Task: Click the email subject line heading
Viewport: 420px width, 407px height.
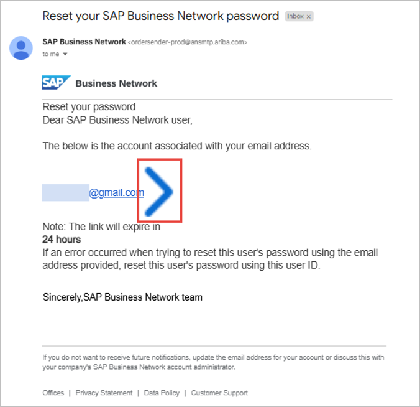Action: tap(160, 16)
